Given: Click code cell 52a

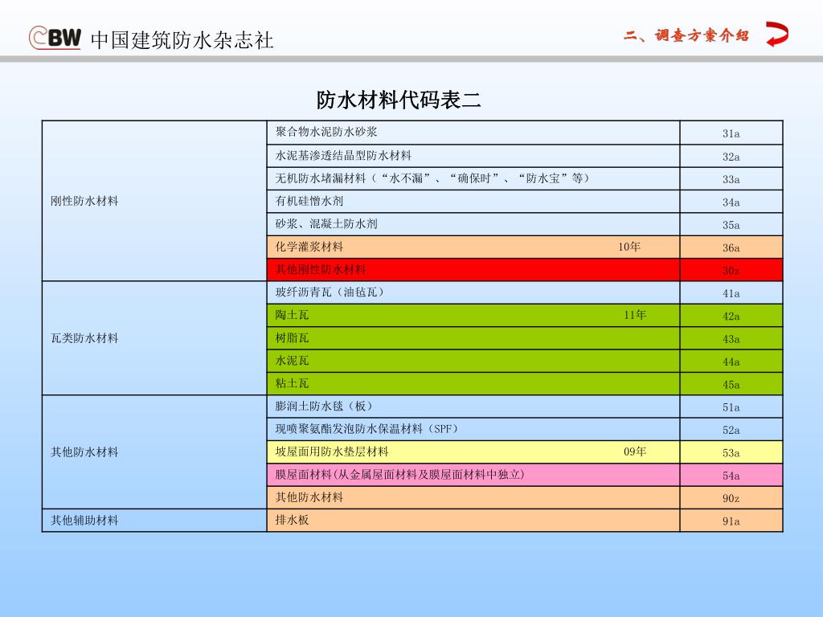Looking at the screenshot, I should click(731, 429).
